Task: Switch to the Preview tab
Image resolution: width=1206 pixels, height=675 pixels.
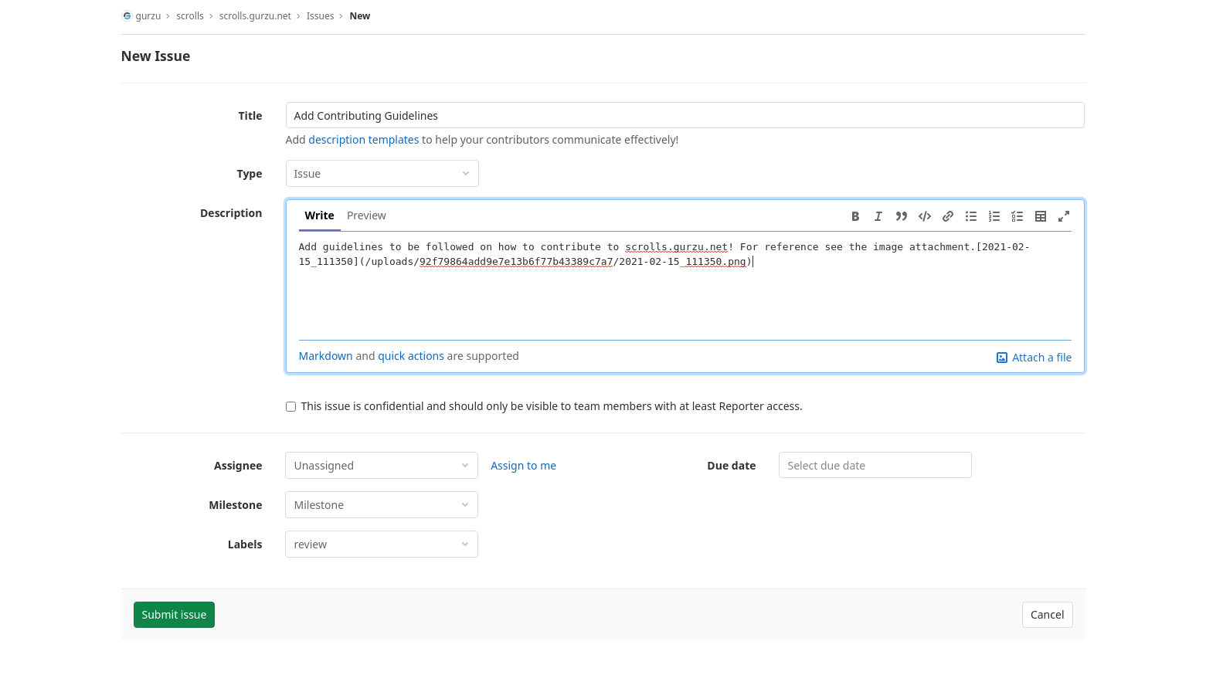Action: point(366,215)
